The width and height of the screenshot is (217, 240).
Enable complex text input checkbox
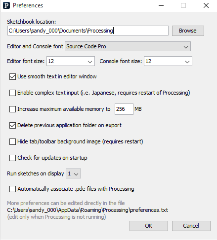pyautogui.click(x=12, y=93)
